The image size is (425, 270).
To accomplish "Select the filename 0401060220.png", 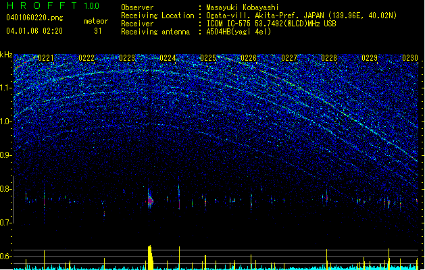I will point(34,18).
